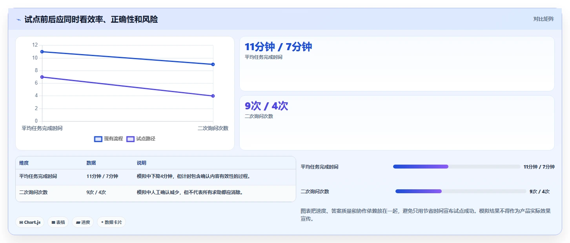This screenshot has height=243, width=570.
Task: Click the icon inside the 表格 chip
Action: click(53, 222)
